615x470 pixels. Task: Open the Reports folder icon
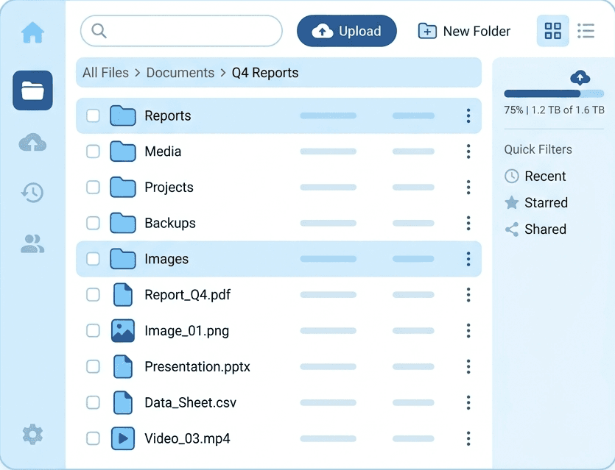click(x=123, y=115)
